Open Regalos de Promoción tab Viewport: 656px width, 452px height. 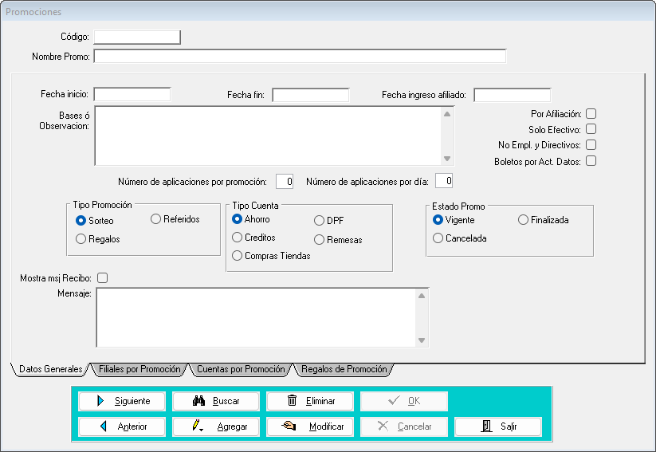point(344,370)
